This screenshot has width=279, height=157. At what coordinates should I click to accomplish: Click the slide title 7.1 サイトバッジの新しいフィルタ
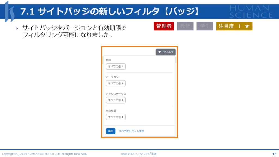tap(110, 11)
